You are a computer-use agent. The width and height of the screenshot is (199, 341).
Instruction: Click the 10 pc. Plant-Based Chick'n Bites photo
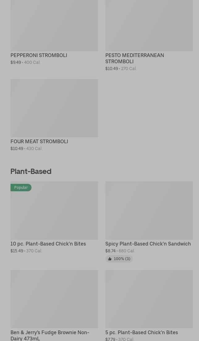coord(54,214)
